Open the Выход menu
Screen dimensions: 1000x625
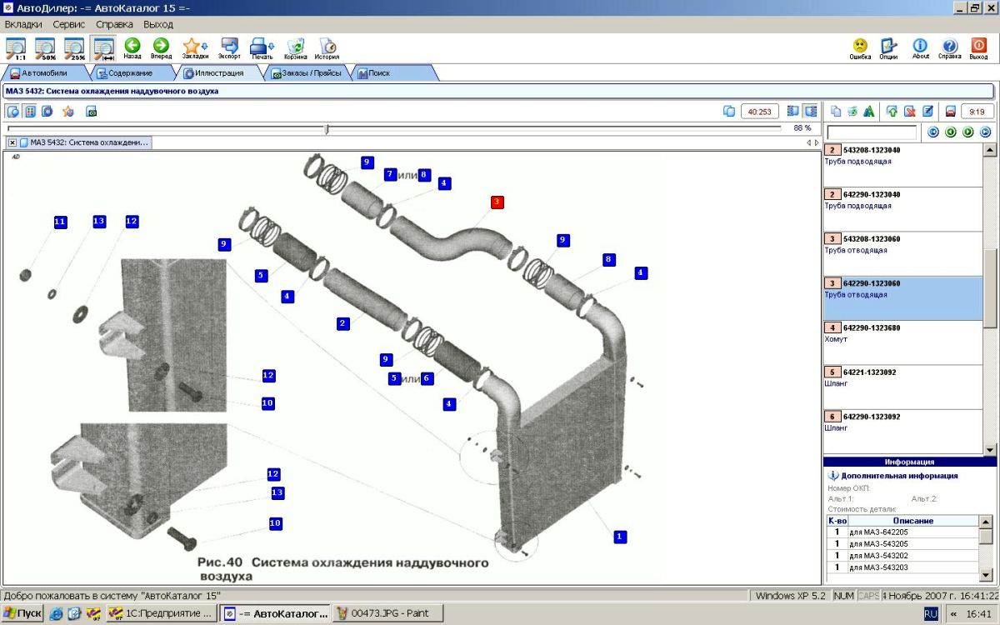point(158,24)
